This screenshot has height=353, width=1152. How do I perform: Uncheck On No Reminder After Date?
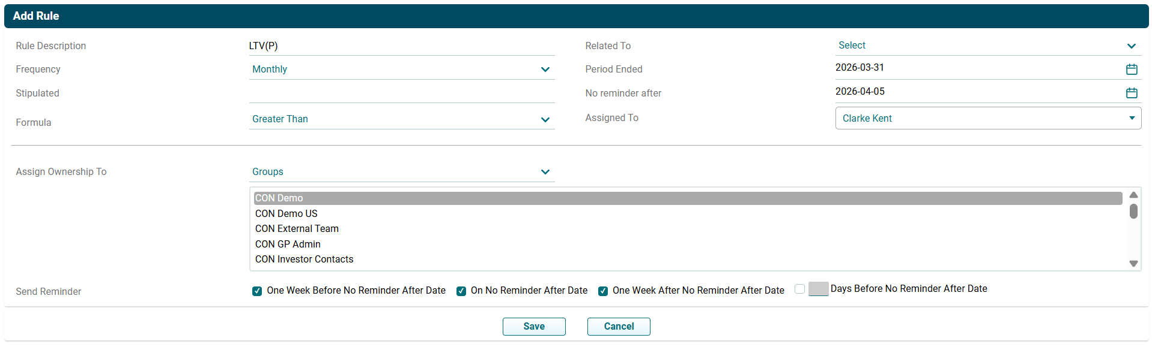pyautogui.click(x=461, y=291)
